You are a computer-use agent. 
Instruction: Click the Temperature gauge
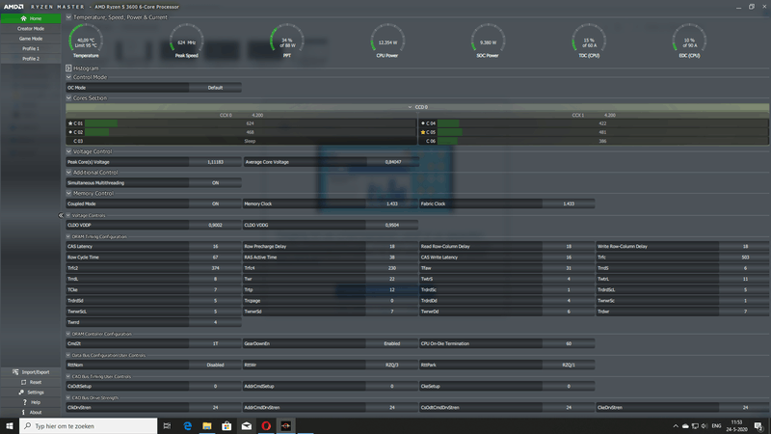pyautogui.click(x=86, y=41)
